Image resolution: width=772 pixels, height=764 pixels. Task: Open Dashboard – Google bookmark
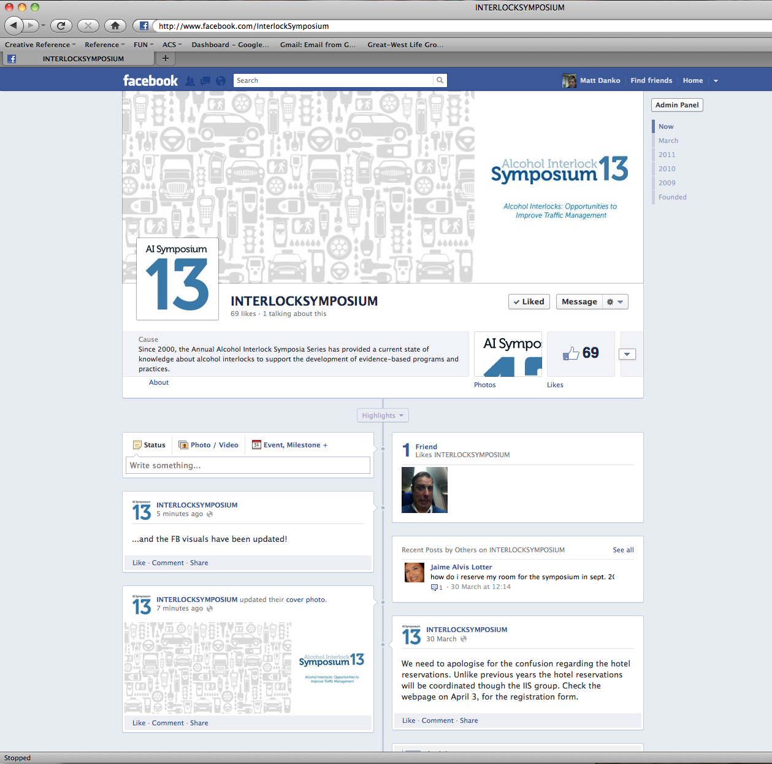click(x=230, y=45)
